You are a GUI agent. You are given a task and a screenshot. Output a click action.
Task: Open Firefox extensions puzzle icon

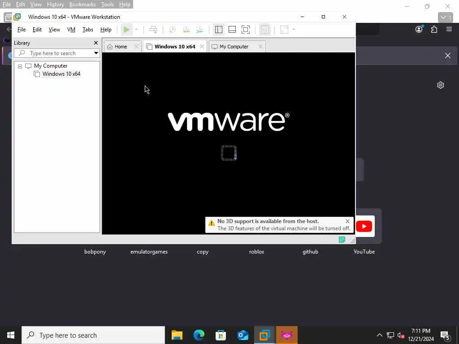point(434,29)
